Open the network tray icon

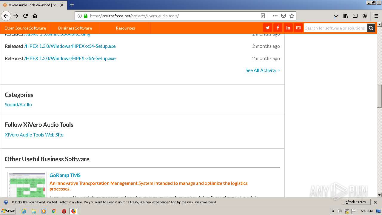click(346, 211)
